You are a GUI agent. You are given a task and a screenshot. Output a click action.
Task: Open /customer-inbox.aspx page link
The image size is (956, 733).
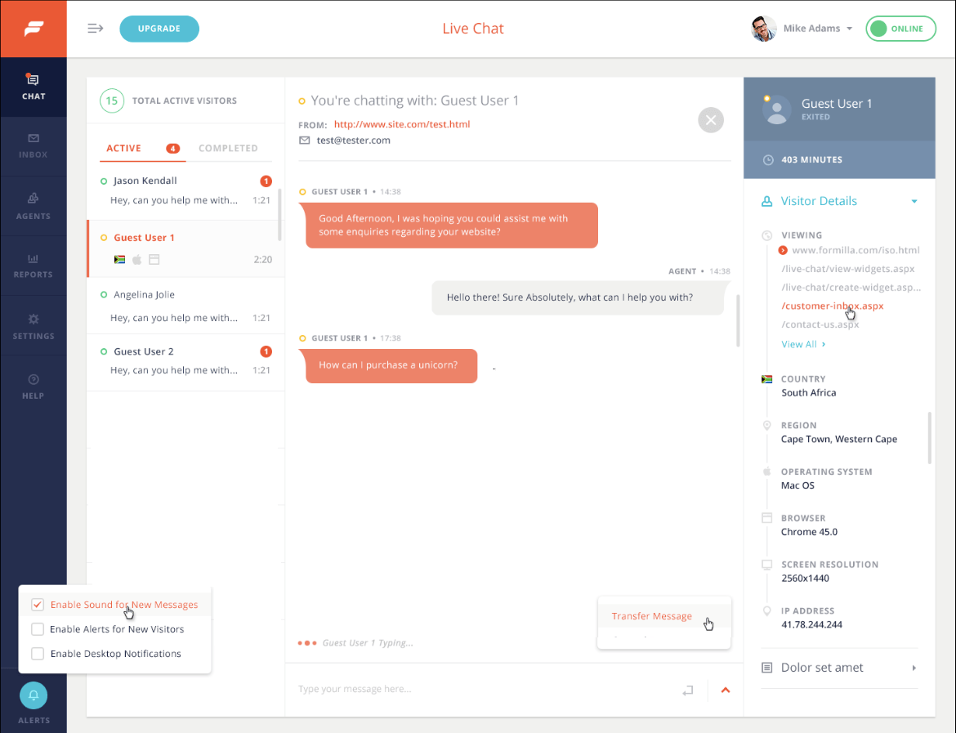tap(833, 306)
